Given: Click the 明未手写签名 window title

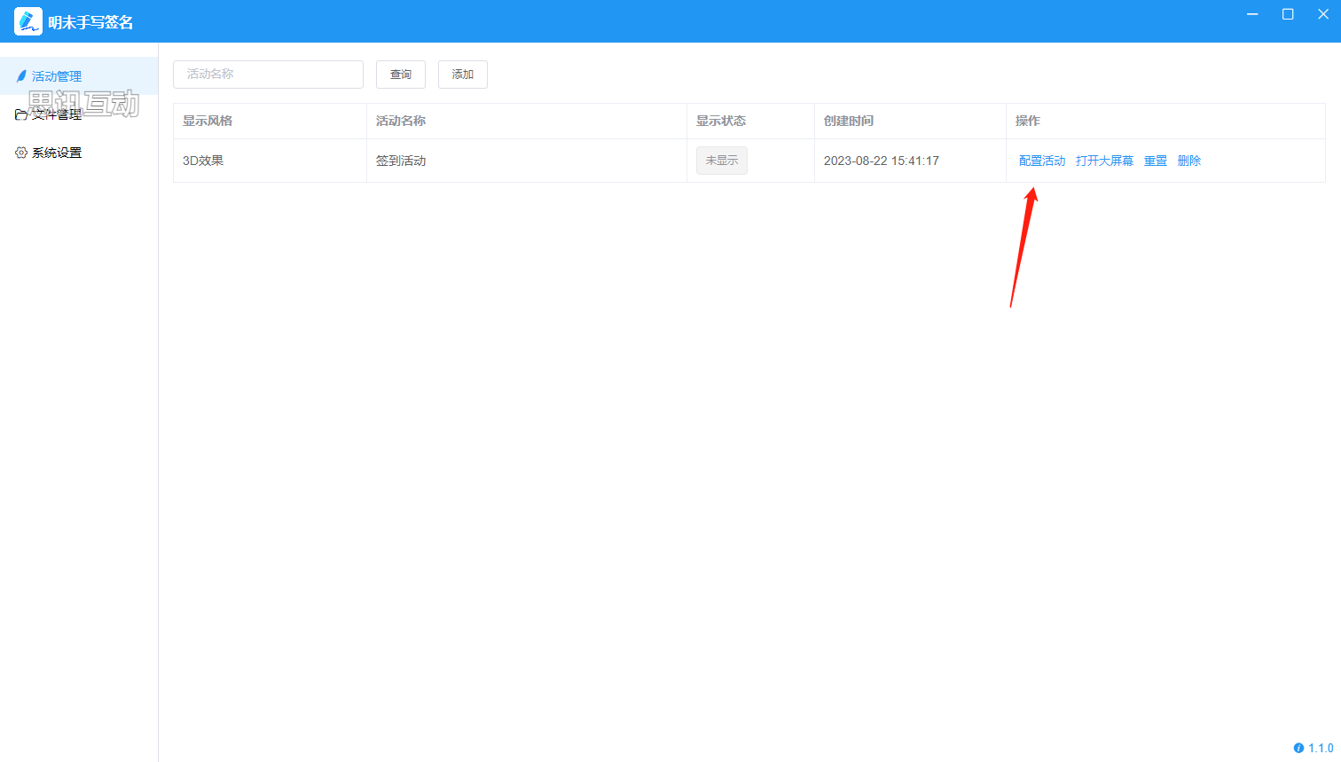Looking at the screenshot, I should pyautogui.click(x=90, y=22).
